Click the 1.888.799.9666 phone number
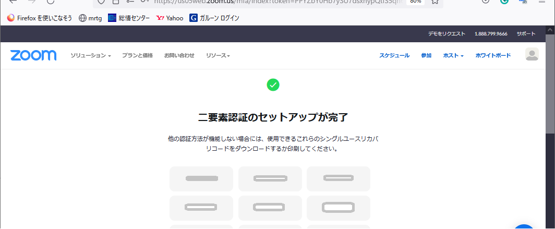555x229 pixels. 491,34
